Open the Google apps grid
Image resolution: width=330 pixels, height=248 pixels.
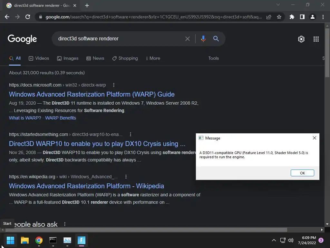(x=316, y=39)
